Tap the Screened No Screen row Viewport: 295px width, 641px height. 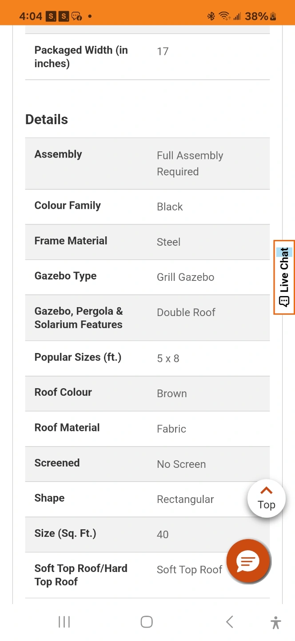(147, 464)
